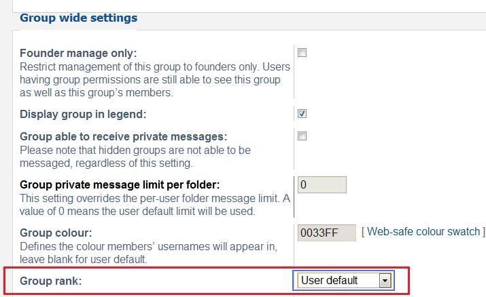
Task: Click the Group colour label
Action: (x=56, y=233)
